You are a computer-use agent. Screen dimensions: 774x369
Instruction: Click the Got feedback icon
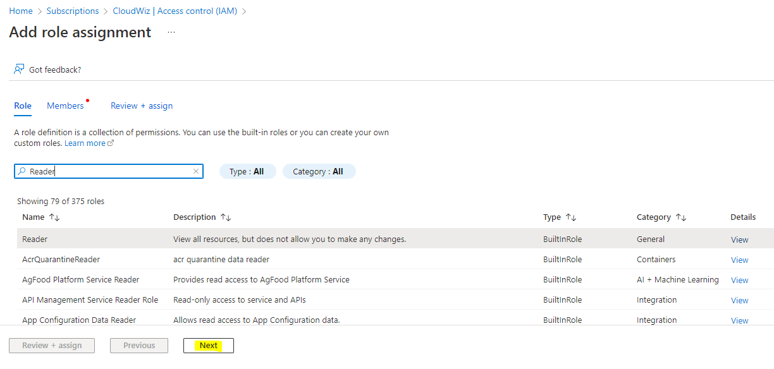click(x=19, y=70)
